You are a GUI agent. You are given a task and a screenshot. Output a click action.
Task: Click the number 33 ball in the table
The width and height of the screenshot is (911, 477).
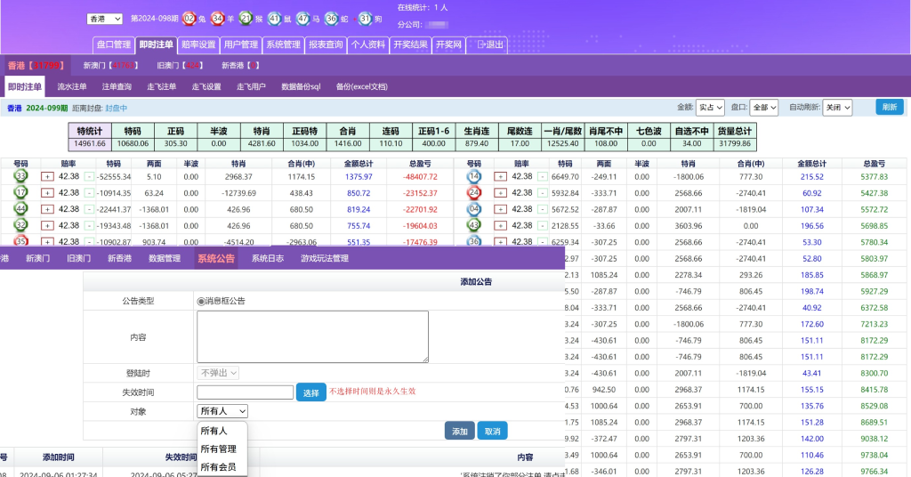pos(20,176)
